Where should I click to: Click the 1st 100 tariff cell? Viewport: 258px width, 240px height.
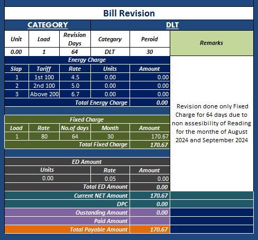point(44,77)
